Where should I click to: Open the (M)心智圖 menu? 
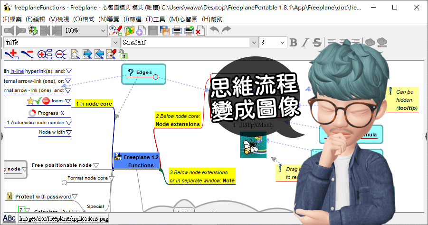coord(183,19)
